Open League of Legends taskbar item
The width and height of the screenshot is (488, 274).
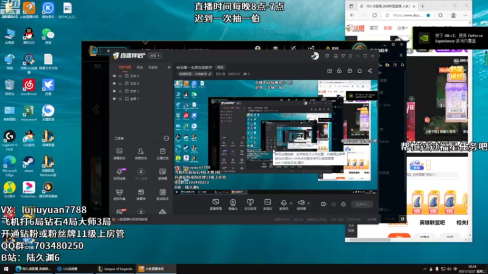point(115,269)
